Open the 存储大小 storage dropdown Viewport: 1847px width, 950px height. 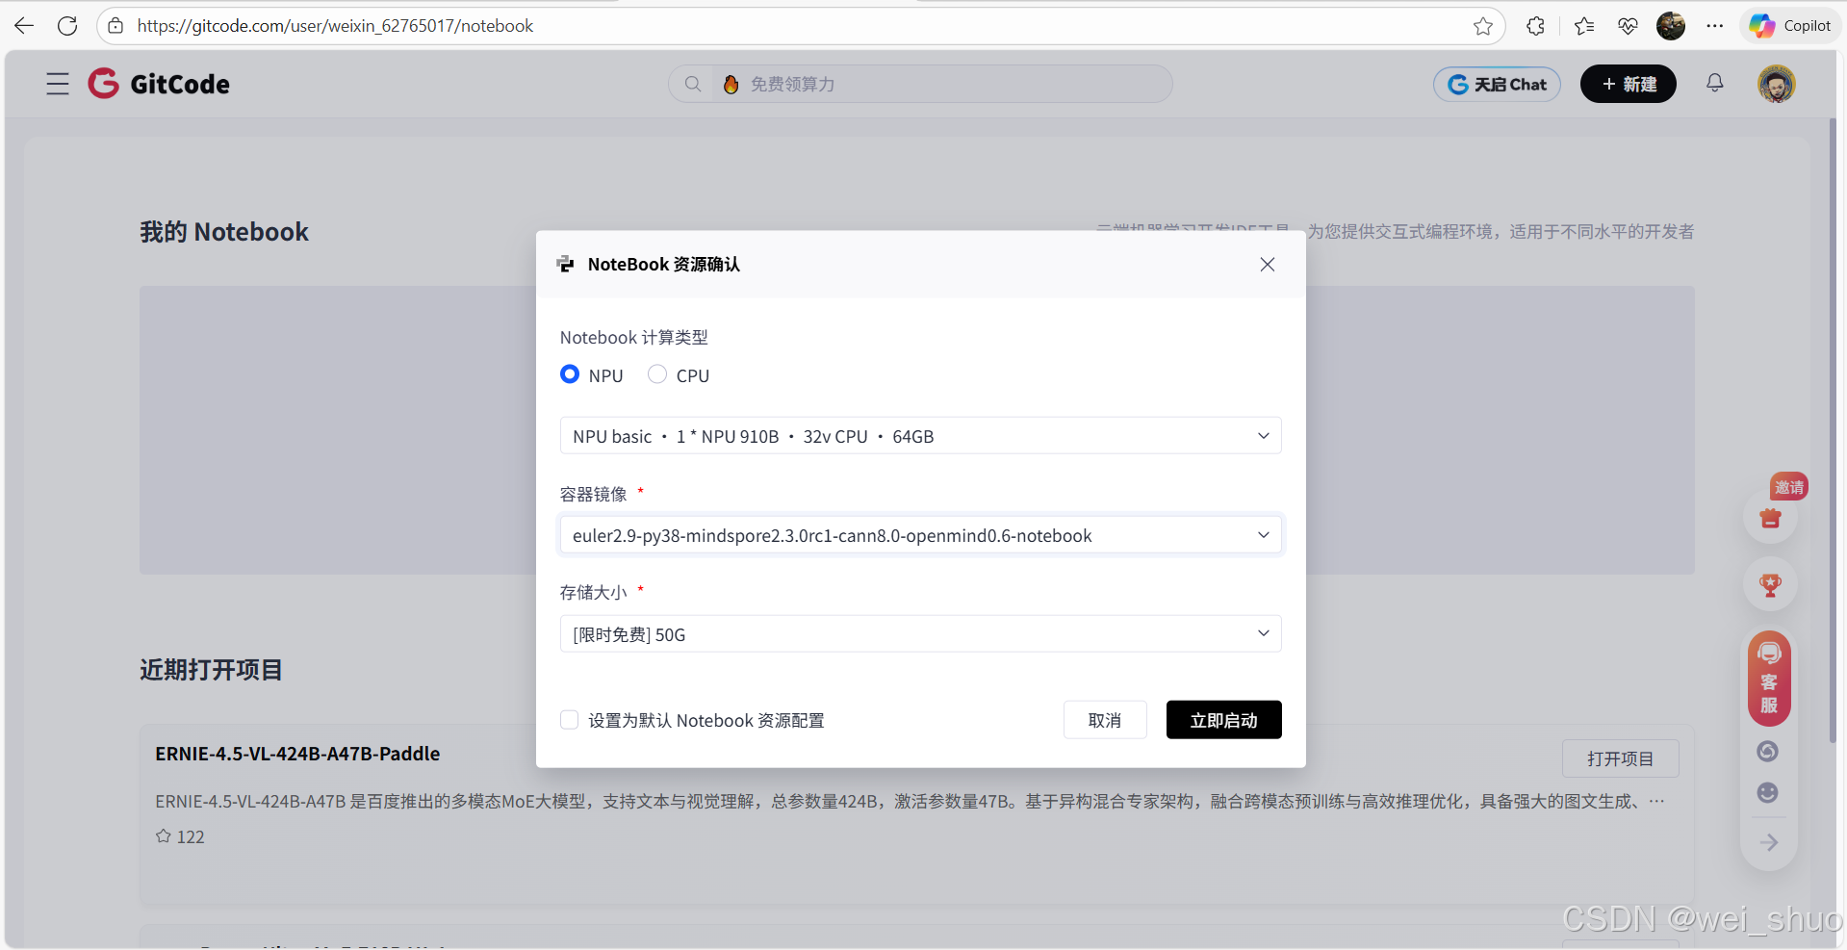point(1262,633)
